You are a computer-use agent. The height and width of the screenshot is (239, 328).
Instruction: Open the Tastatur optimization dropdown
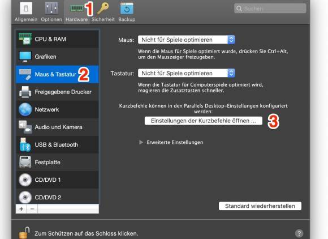pos(187,73)
